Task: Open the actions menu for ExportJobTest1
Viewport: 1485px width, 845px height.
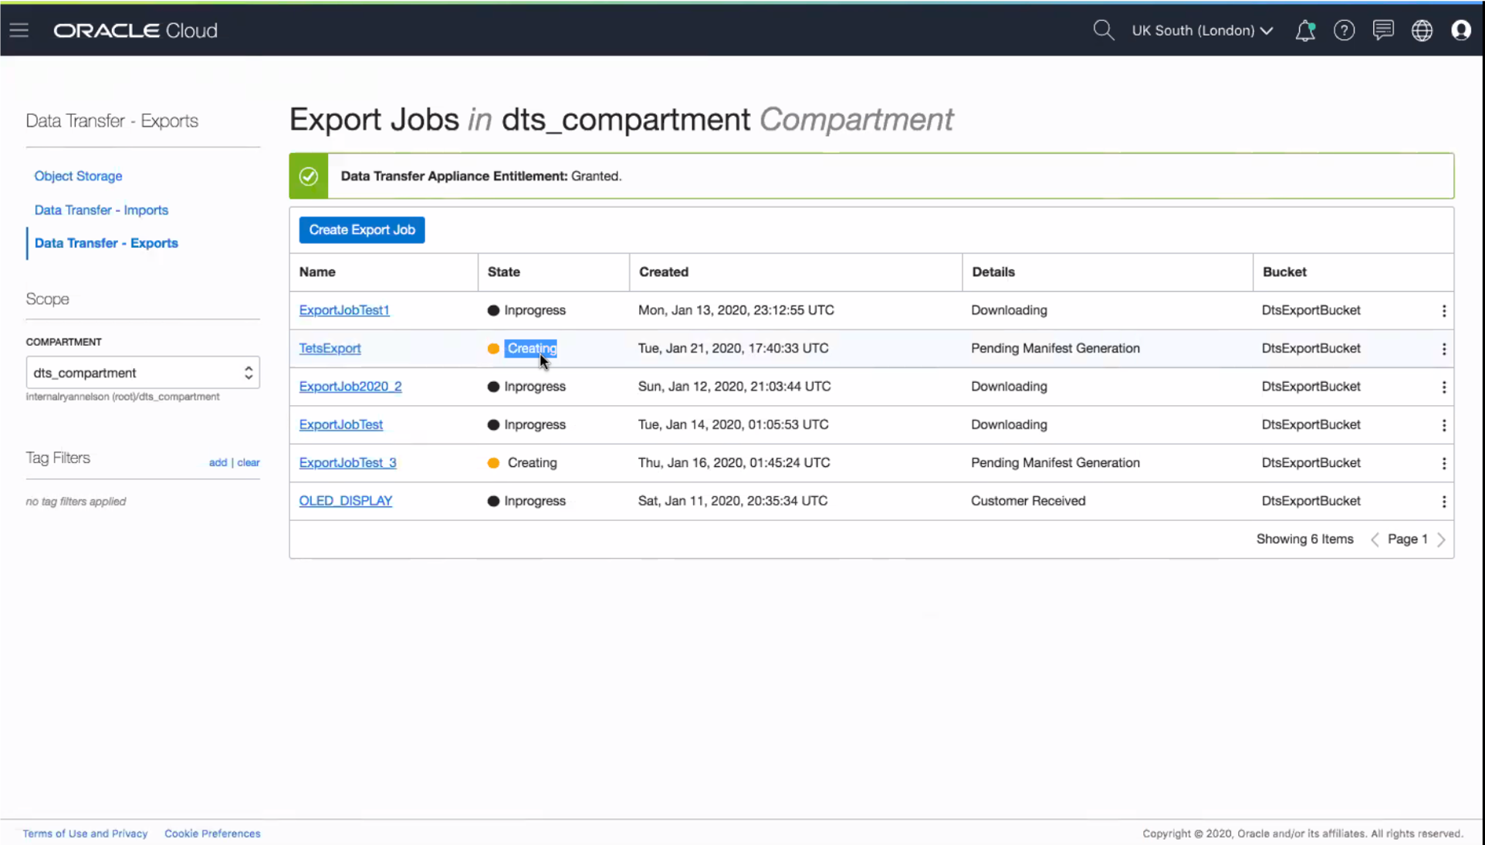Action: [1444, 310]
